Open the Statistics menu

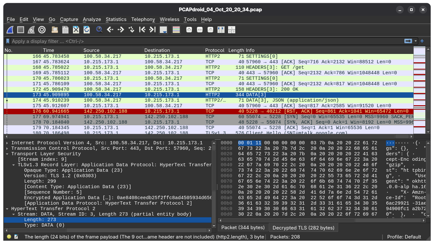116,19
